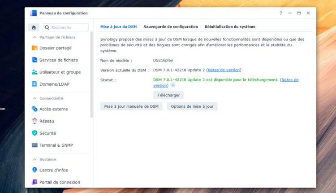
Task: Minimize the Panneau de configuration window
Action: 290,13
